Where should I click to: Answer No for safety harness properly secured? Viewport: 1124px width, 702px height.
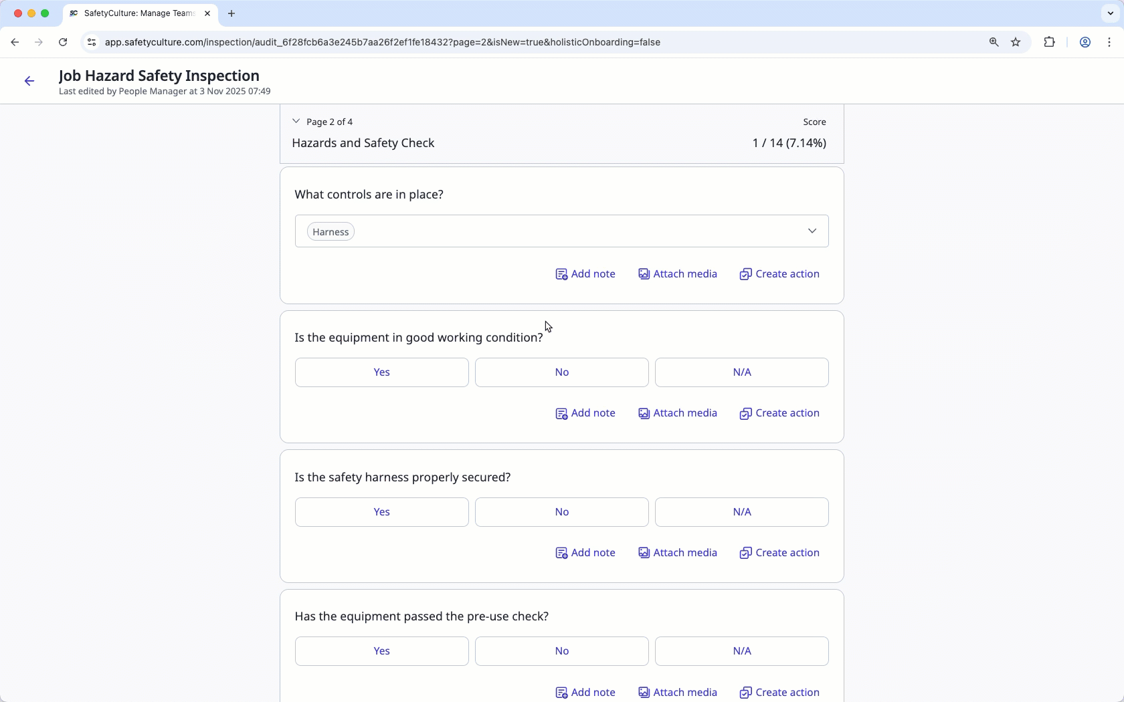tap(562, 512)
